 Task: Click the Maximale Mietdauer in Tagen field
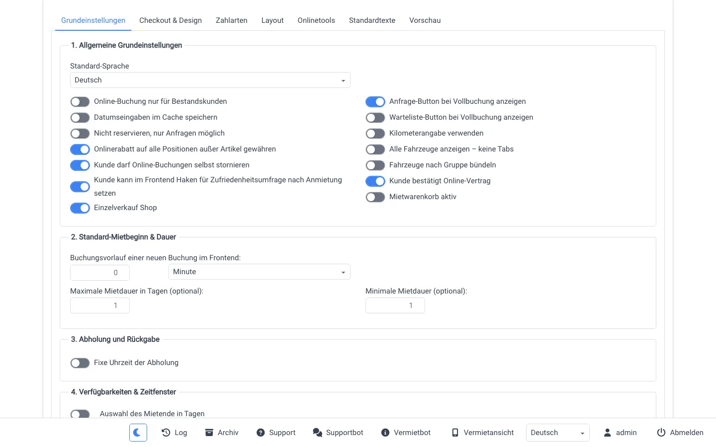[100, 305]
